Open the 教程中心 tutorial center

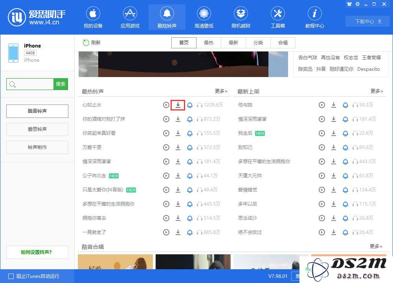(314, 18)
